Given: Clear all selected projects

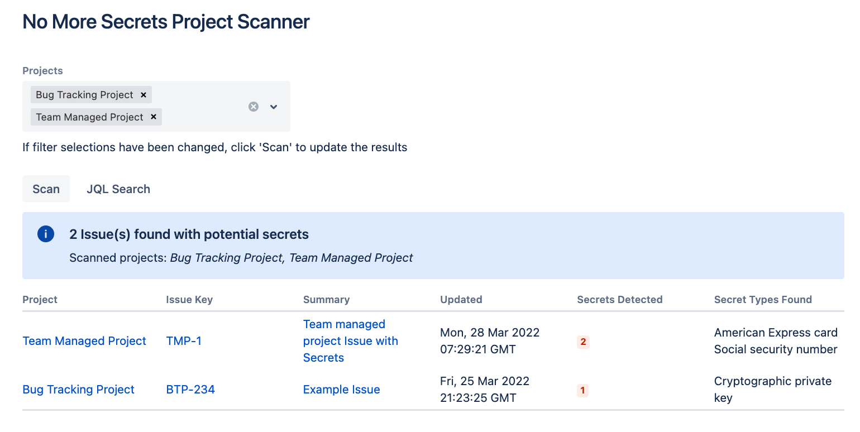Looking at the screenshot, I should click(x=254, y=107).
